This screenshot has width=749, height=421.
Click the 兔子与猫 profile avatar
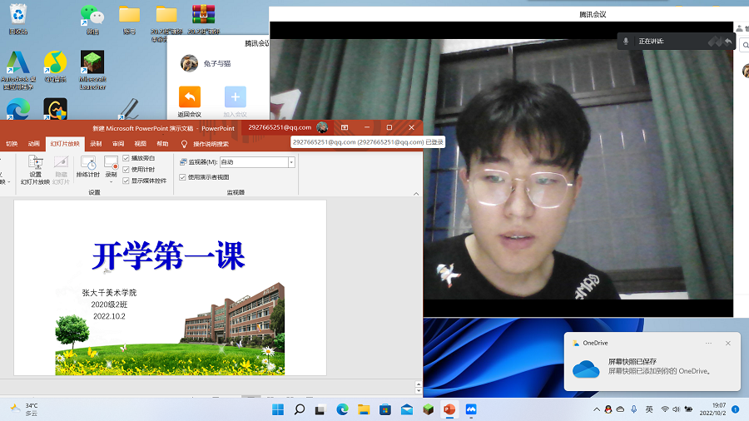coord(189,63)
